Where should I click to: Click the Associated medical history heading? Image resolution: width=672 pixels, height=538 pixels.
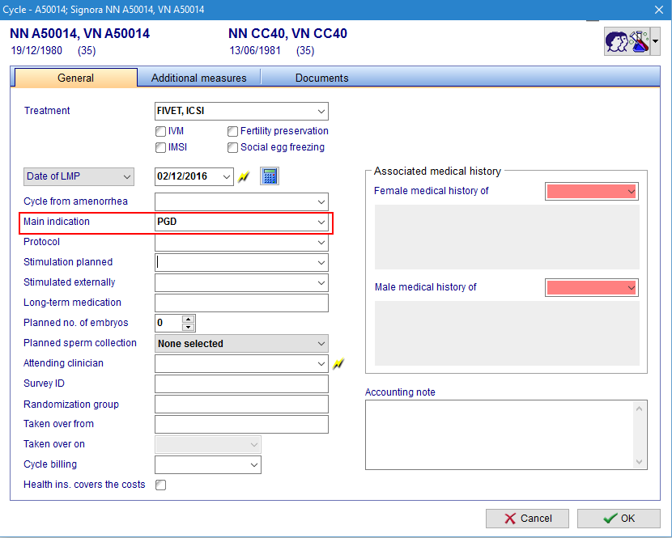[x=437, y=172]
